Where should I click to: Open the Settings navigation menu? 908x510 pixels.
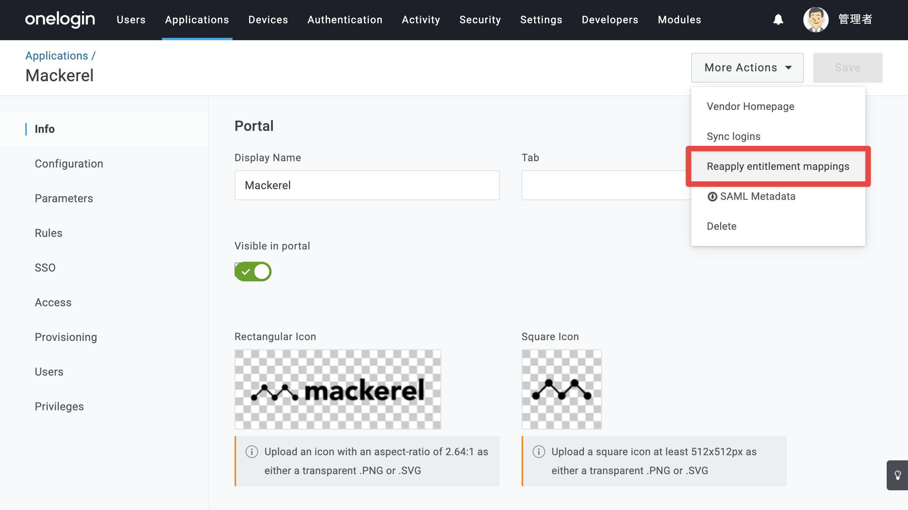pyautogui.click(x=541, y=20)
